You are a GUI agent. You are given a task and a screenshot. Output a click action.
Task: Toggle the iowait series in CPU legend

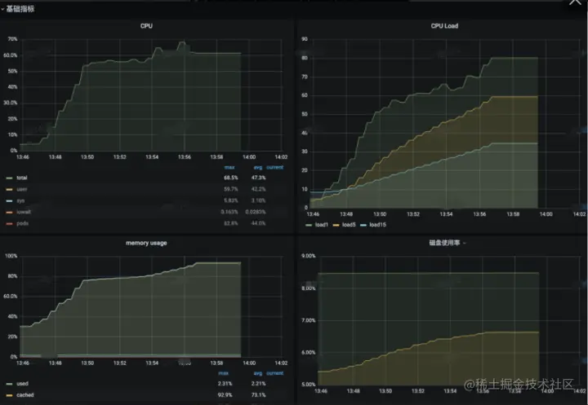[x=24, y=212]
